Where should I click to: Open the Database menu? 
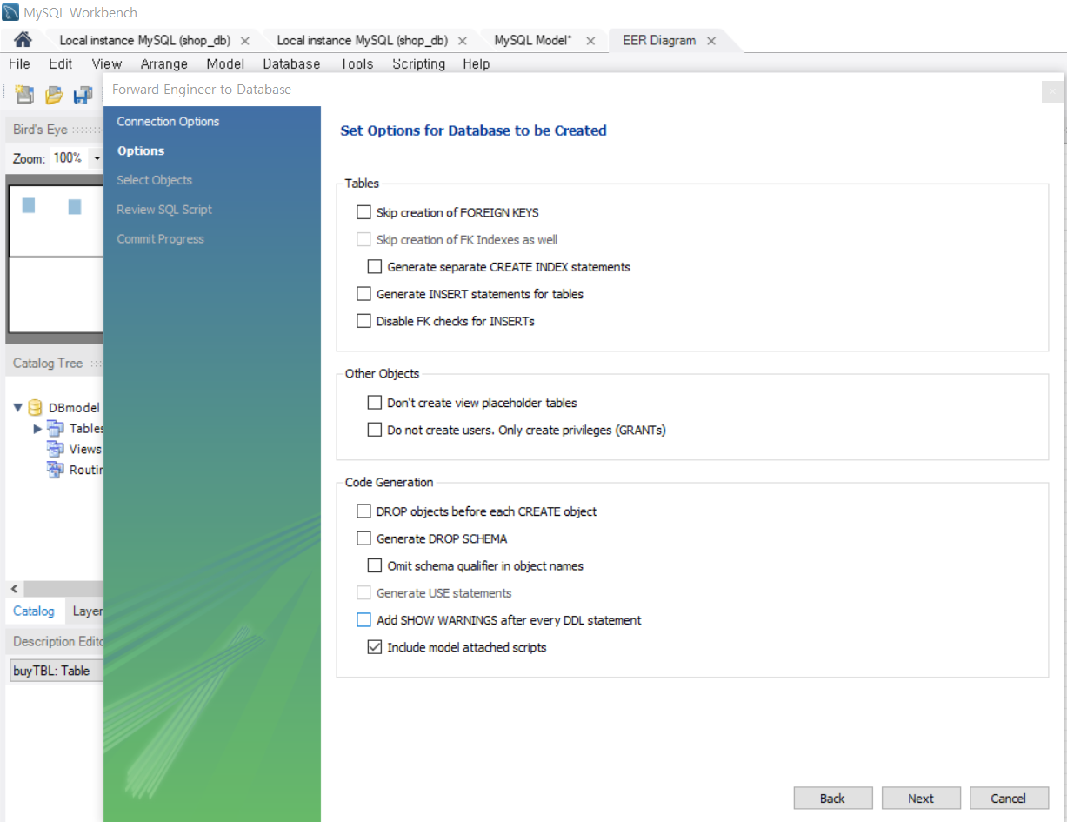(291, 63)
